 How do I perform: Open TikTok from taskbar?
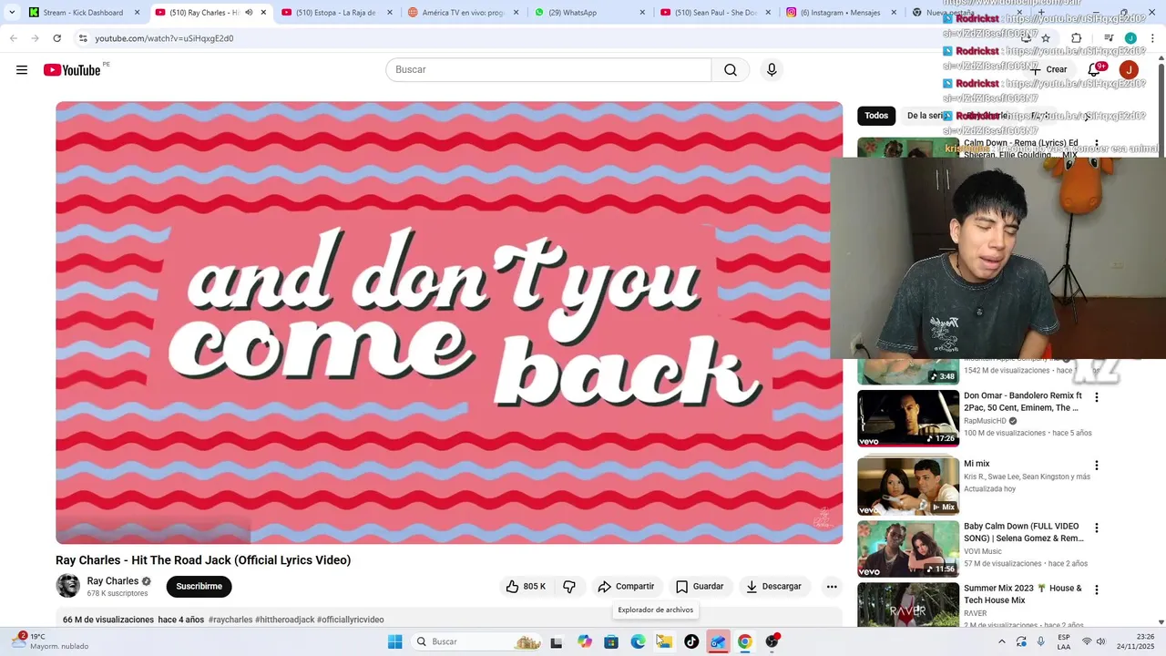point(691,641)
